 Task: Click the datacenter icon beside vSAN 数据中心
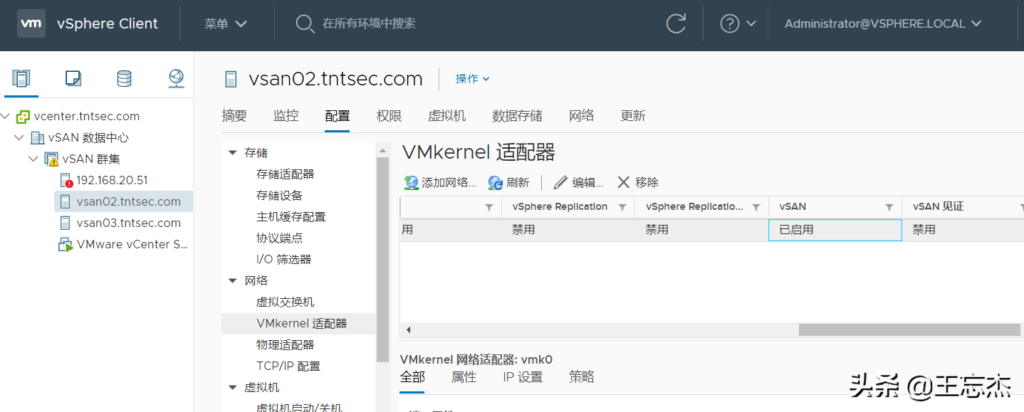click(x=37, y=137)
